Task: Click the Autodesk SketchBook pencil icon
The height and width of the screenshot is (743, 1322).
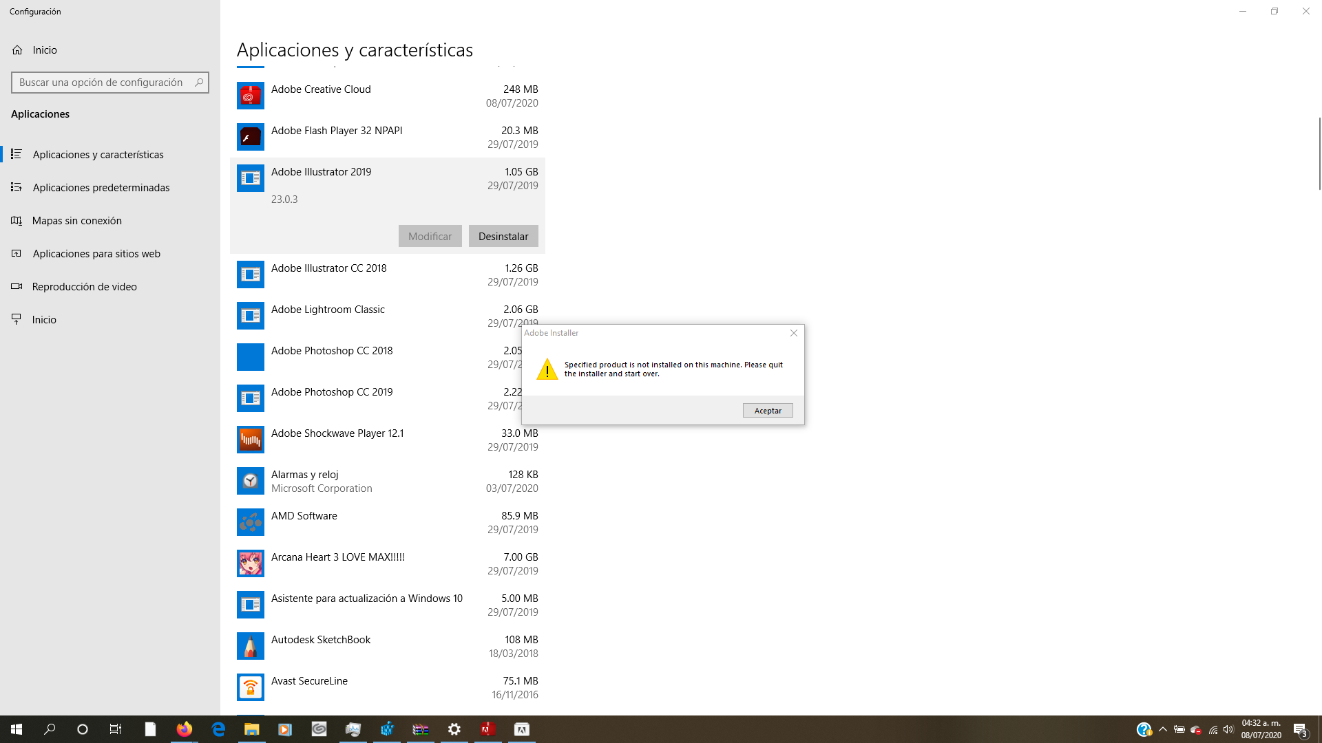Action: 250,647
